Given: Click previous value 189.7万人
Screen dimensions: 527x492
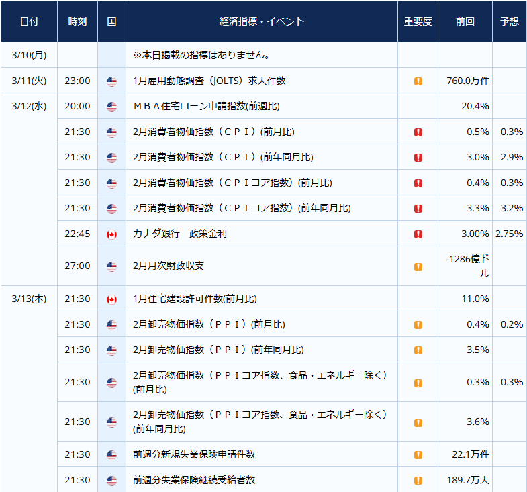Looking at the screenshot, I should point(468,480).
